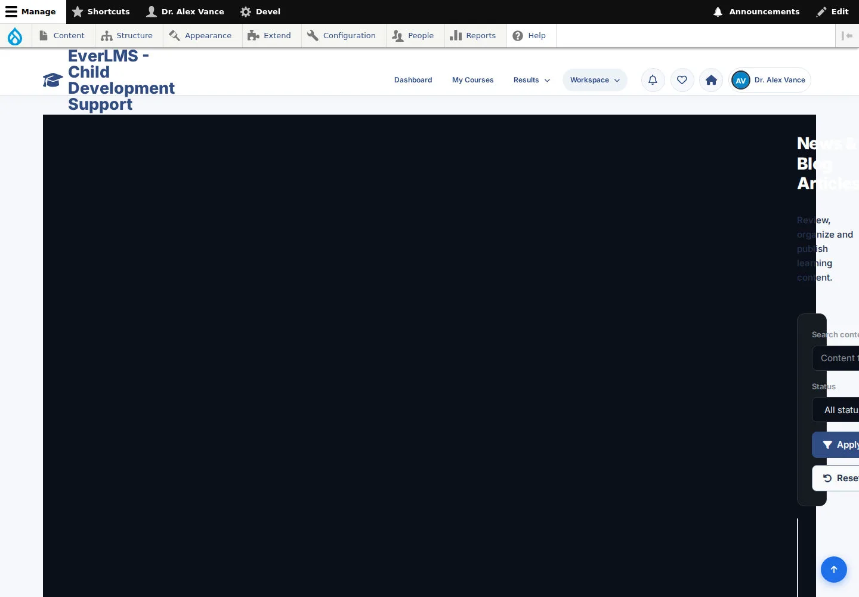The image size is (859, 597).
Task: Open Dr. Alex Vance admin user menu
Action: click(186, 12)
